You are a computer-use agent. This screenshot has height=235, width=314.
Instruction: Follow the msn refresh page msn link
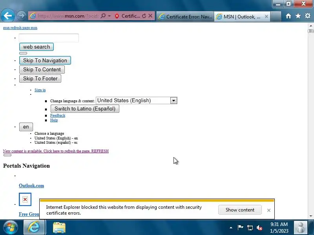click(x=20, y=28)
